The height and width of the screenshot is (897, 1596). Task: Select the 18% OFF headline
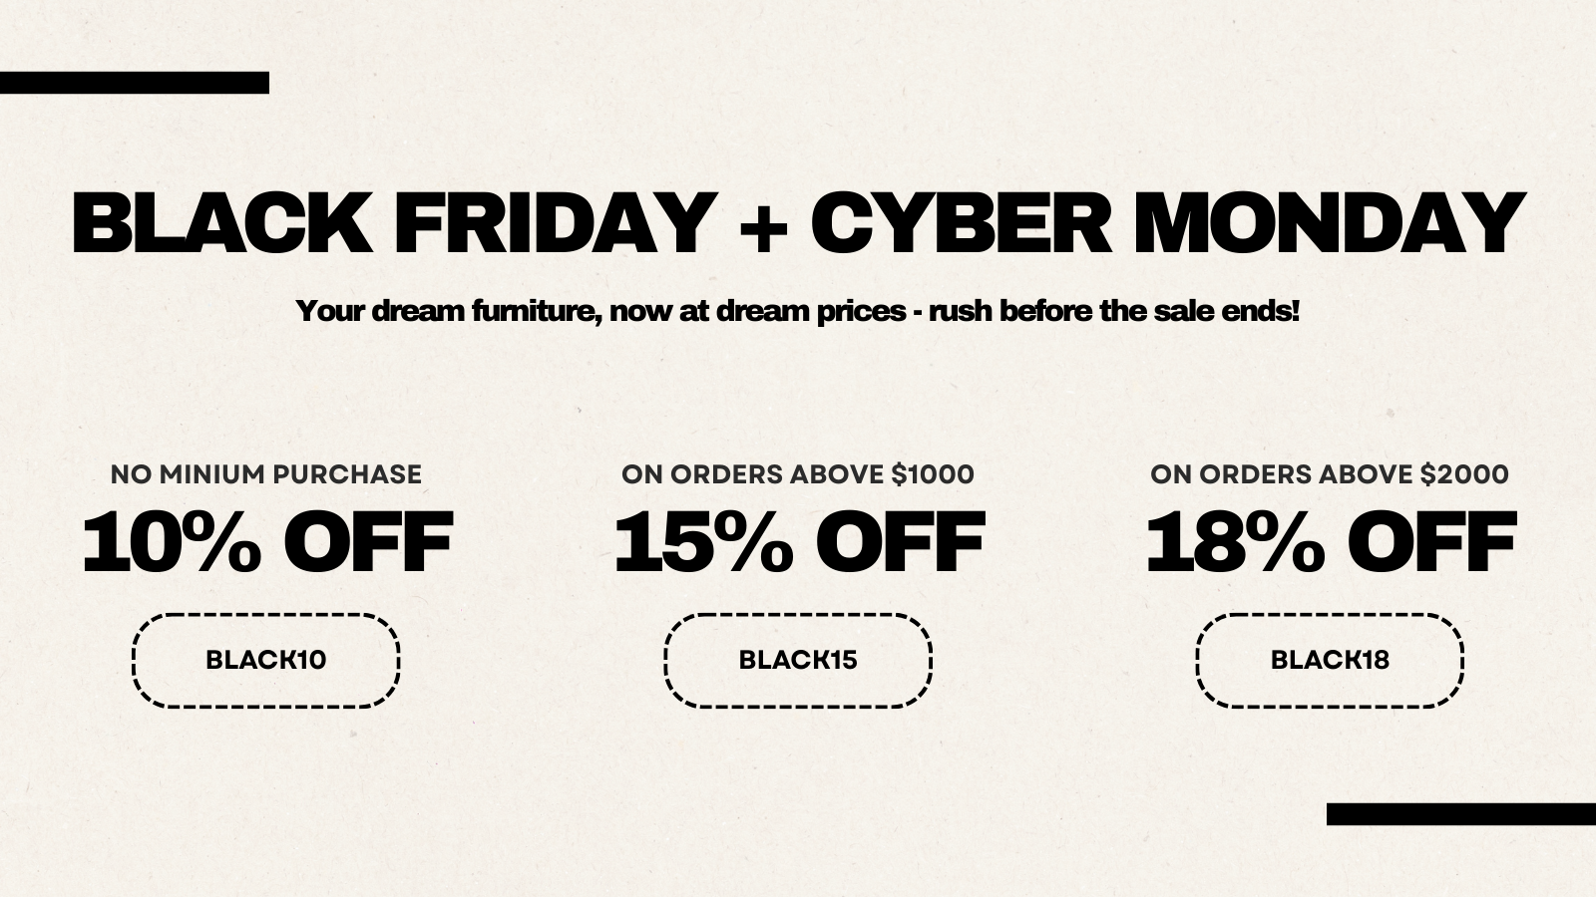click(1330, 543)
